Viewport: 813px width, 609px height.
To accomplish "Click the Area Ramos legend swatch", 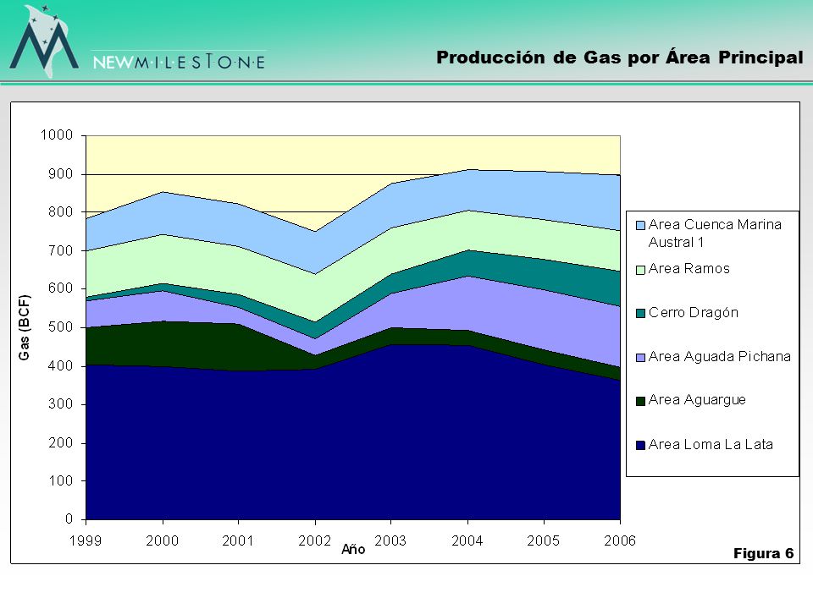I will [x=640, y=270].
